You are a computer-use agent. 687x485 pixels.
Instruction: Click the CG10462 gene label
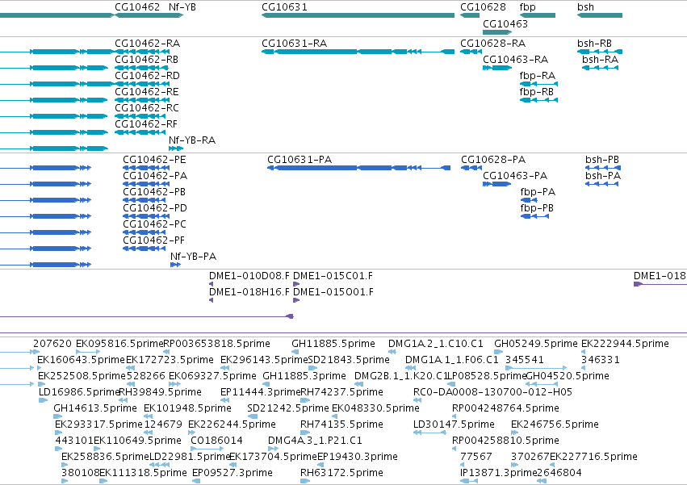137,7
